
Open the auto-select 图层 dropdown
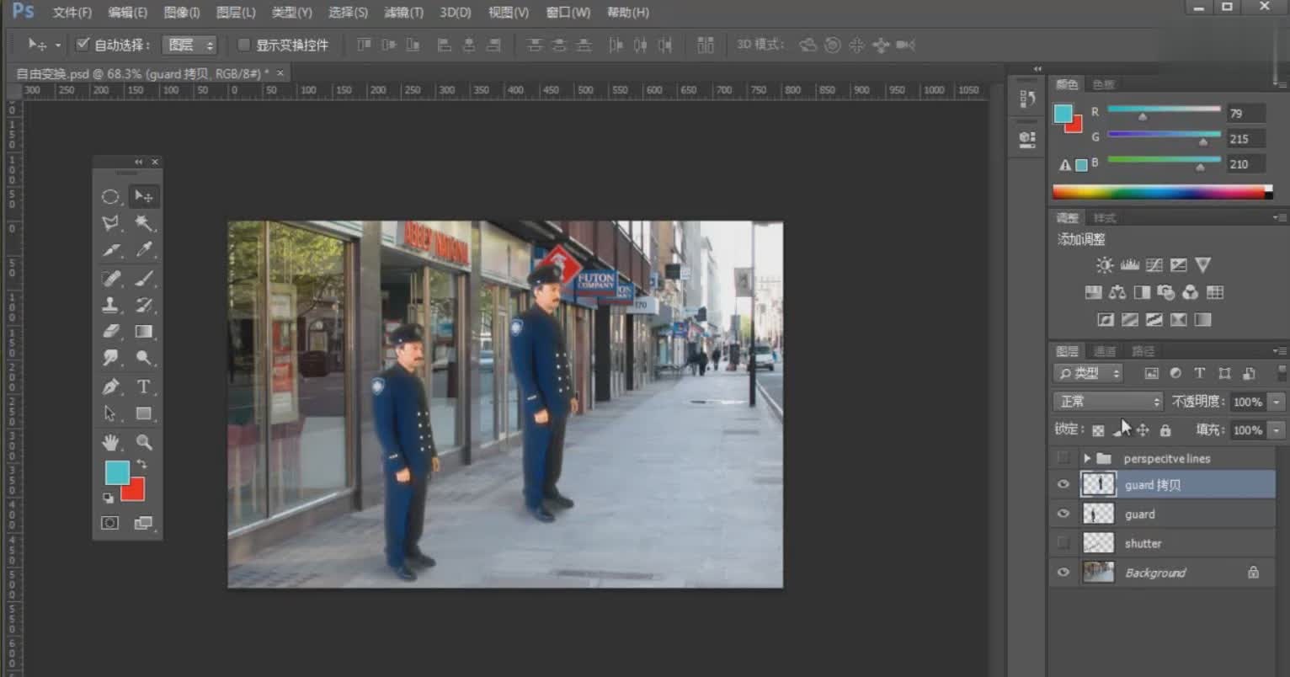tap(189, 45)
